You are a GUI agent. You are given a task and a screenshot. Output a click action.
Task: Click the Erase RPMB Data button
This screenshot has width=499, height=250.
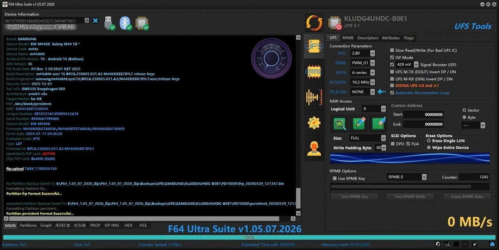[x=467, y=196]
